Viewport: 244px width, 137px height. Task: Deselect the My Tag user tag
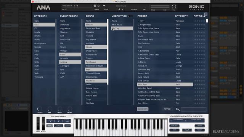(122, 29)
